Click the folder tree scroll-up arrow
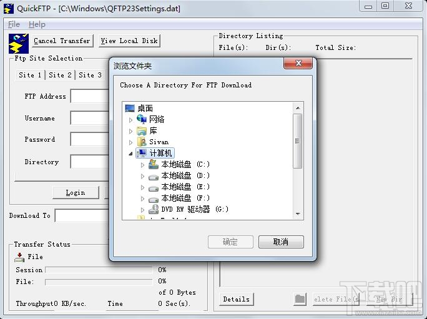The image size is (427, 319). click(x=298, y=108)
